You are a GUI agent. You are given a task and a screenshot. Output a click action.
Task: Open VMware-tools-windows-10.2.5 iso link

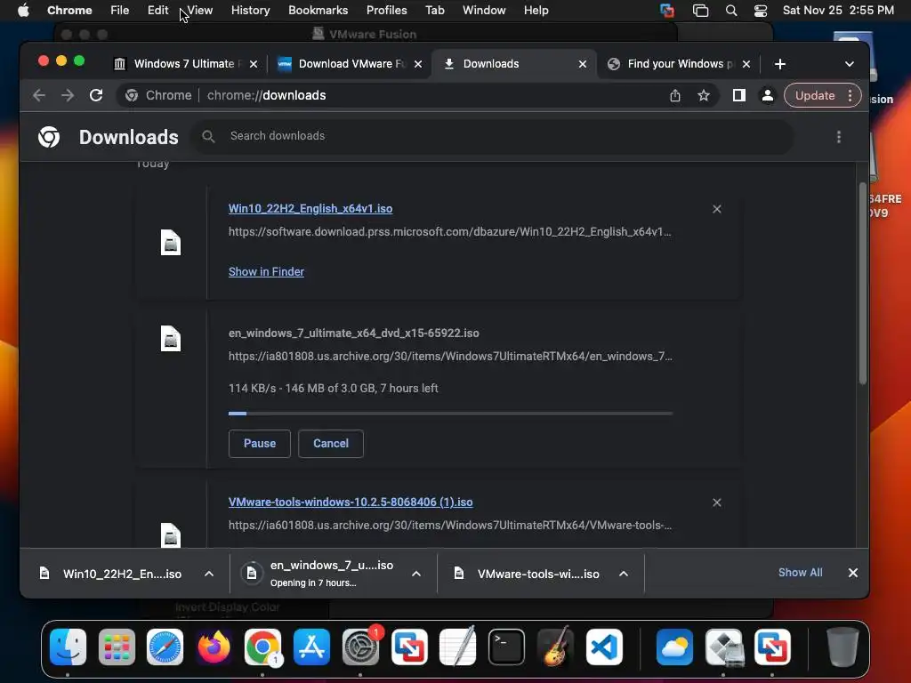tap(351, 502)
